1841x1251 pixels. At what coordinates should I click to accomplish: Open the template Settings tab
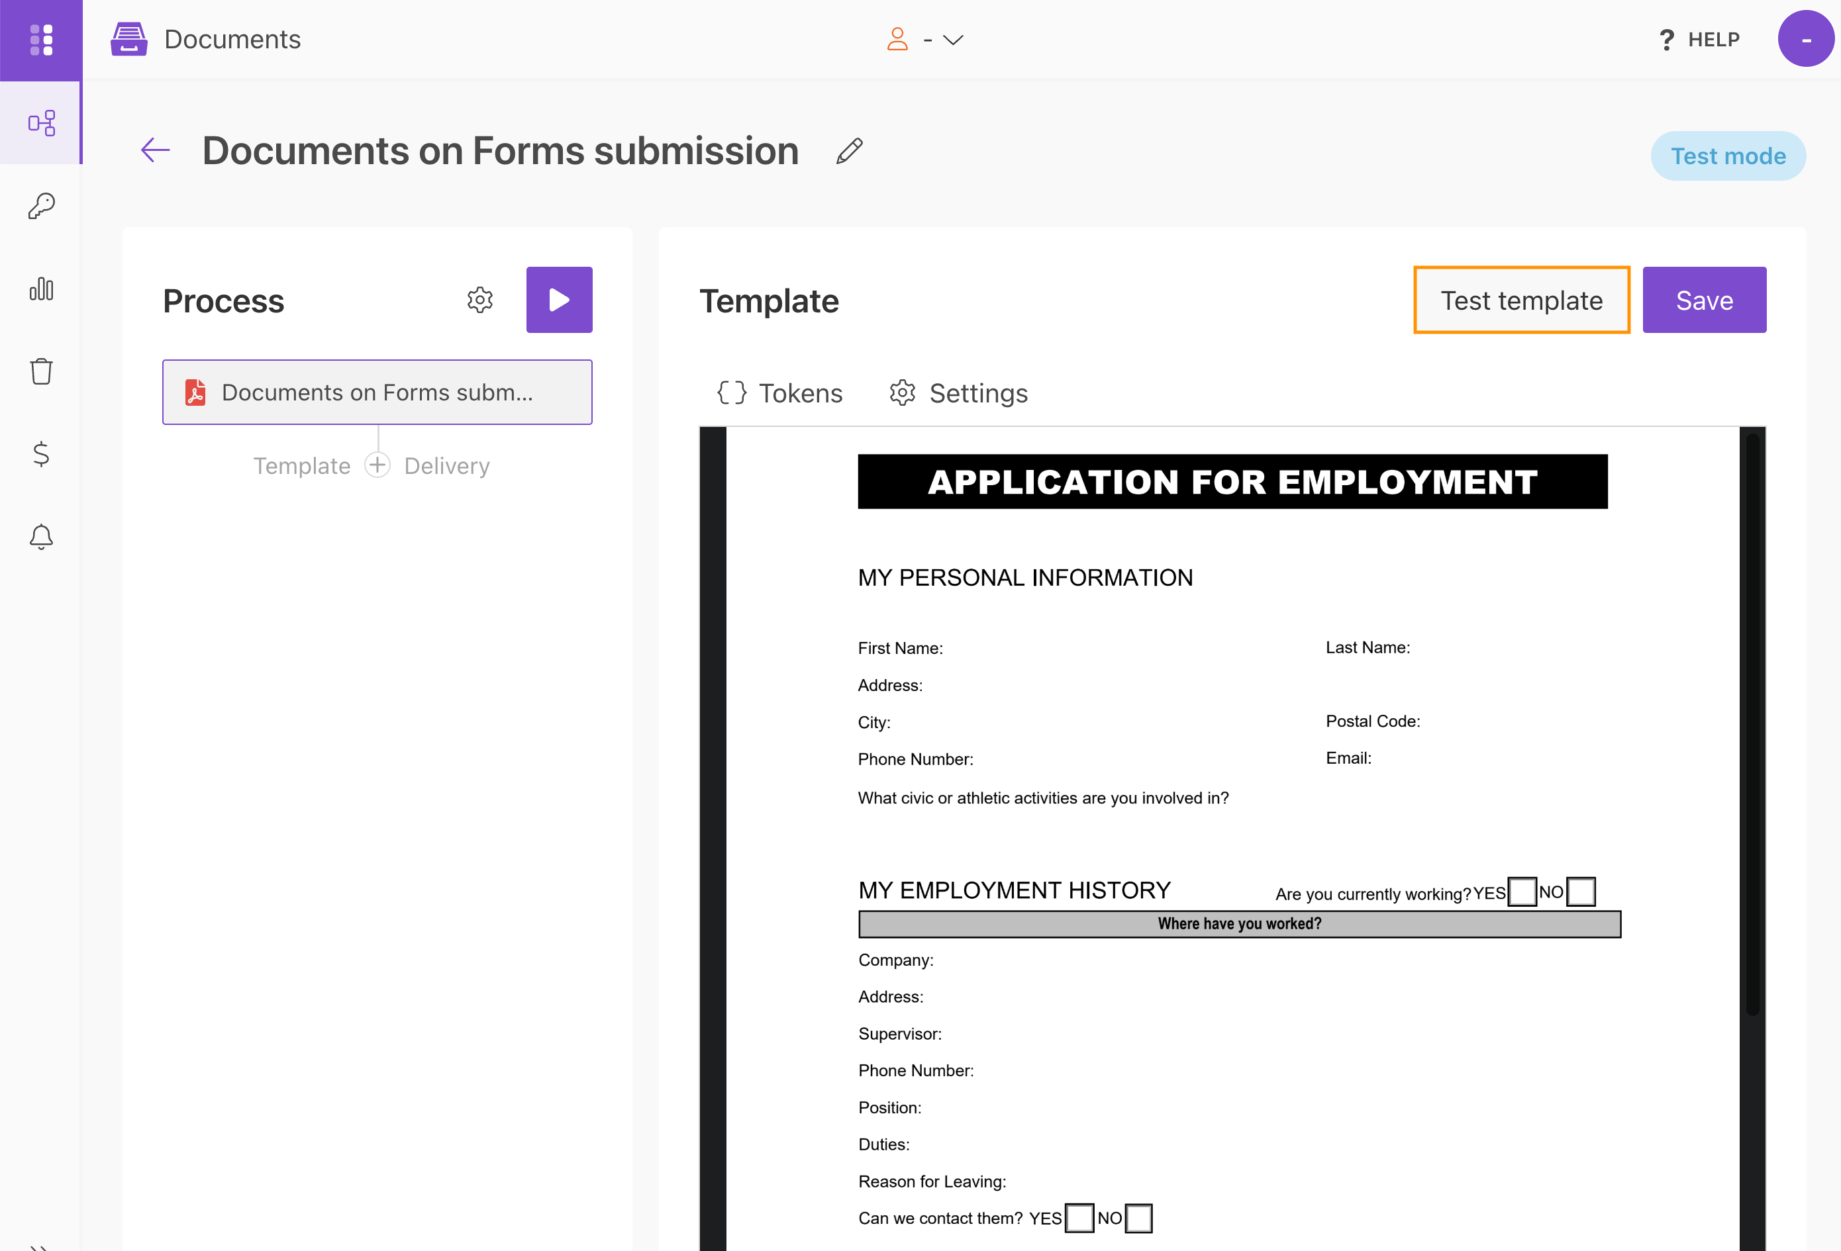(958, 393)
